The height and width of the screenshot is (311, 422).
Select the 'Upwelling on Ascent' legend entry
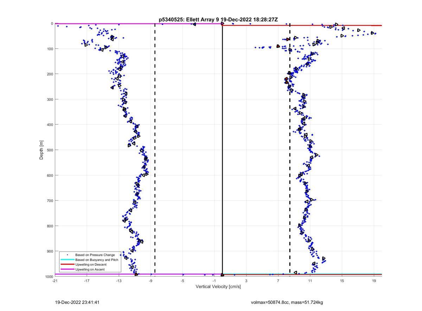click(90, 270)
